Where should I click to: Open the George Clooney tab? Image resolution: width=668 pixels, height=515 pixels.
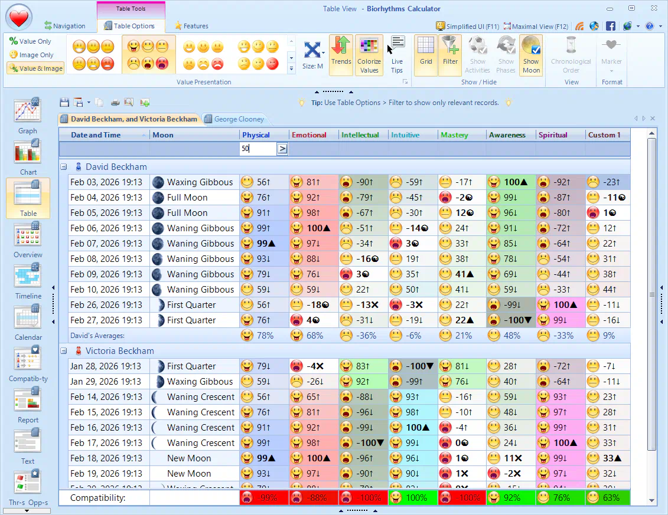234,119
